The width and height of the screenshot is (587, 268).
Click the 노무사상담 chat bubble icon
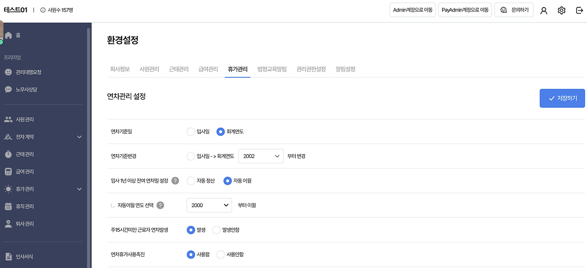click(8, 89)
